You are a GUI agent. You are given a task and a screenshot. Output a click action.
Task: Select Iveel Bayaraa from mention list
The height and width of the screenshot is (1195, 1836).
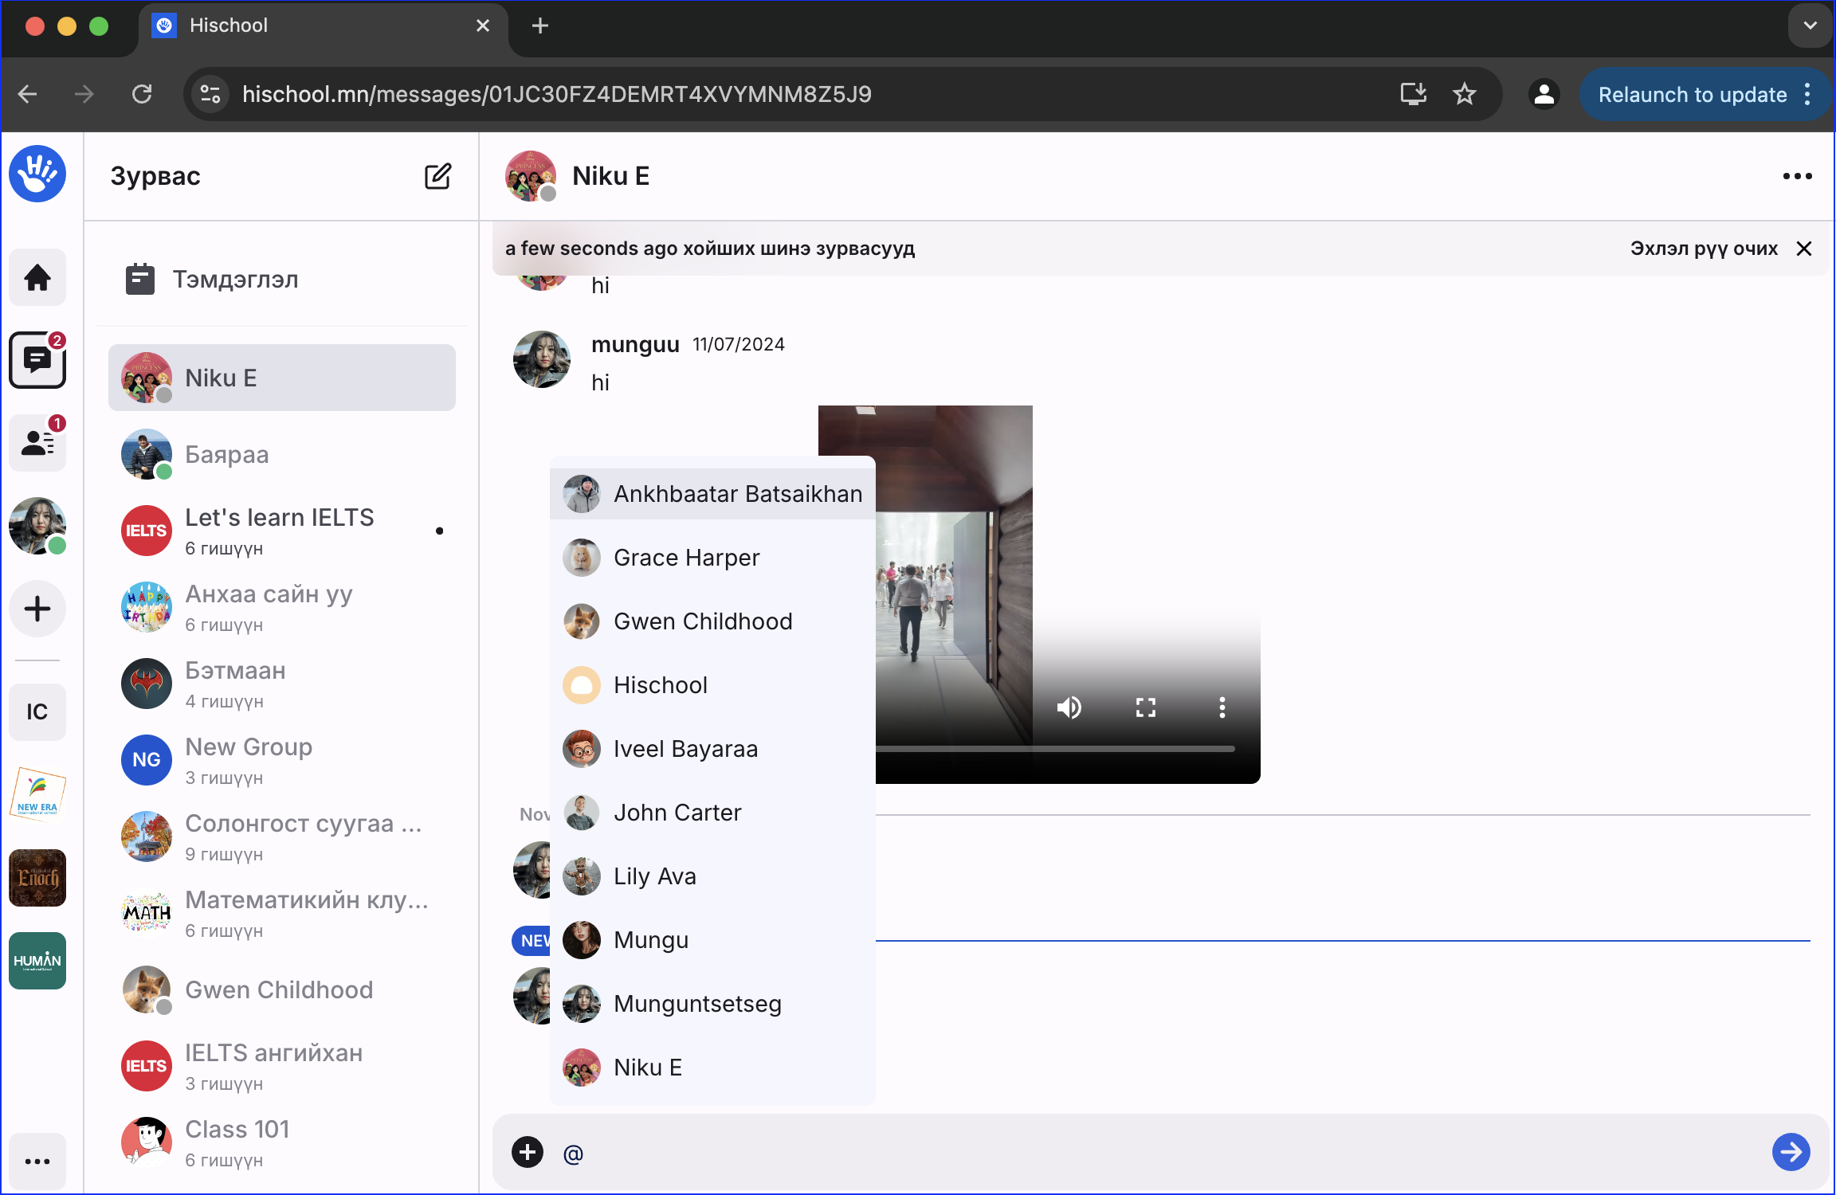click(685, 749)
